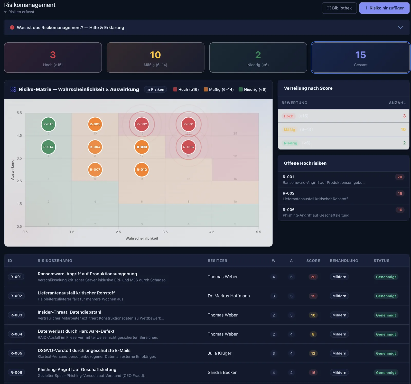411x384 pixels.
Task: Click the Hoch red legend swatch
Action: pos(175,89)
